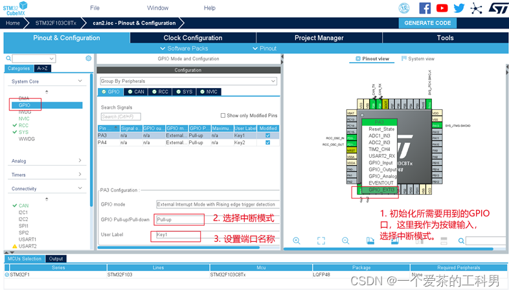509x293 pixels.
Task: Click the pin search magnifier icon
Action: tap(461, 241)
